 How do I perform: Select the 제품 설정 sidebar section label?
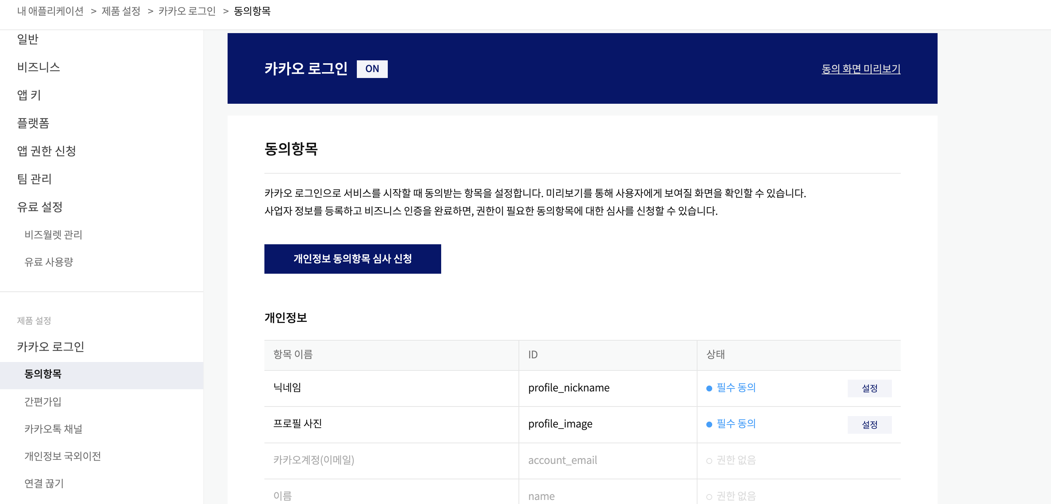(x=34, y=321)
